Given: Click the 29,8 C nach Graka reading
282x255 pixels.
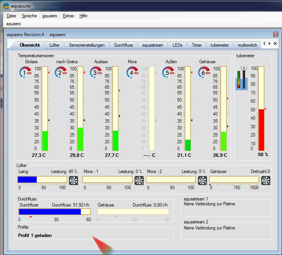Looking at the screenshot, I should [x=77, y=155].
